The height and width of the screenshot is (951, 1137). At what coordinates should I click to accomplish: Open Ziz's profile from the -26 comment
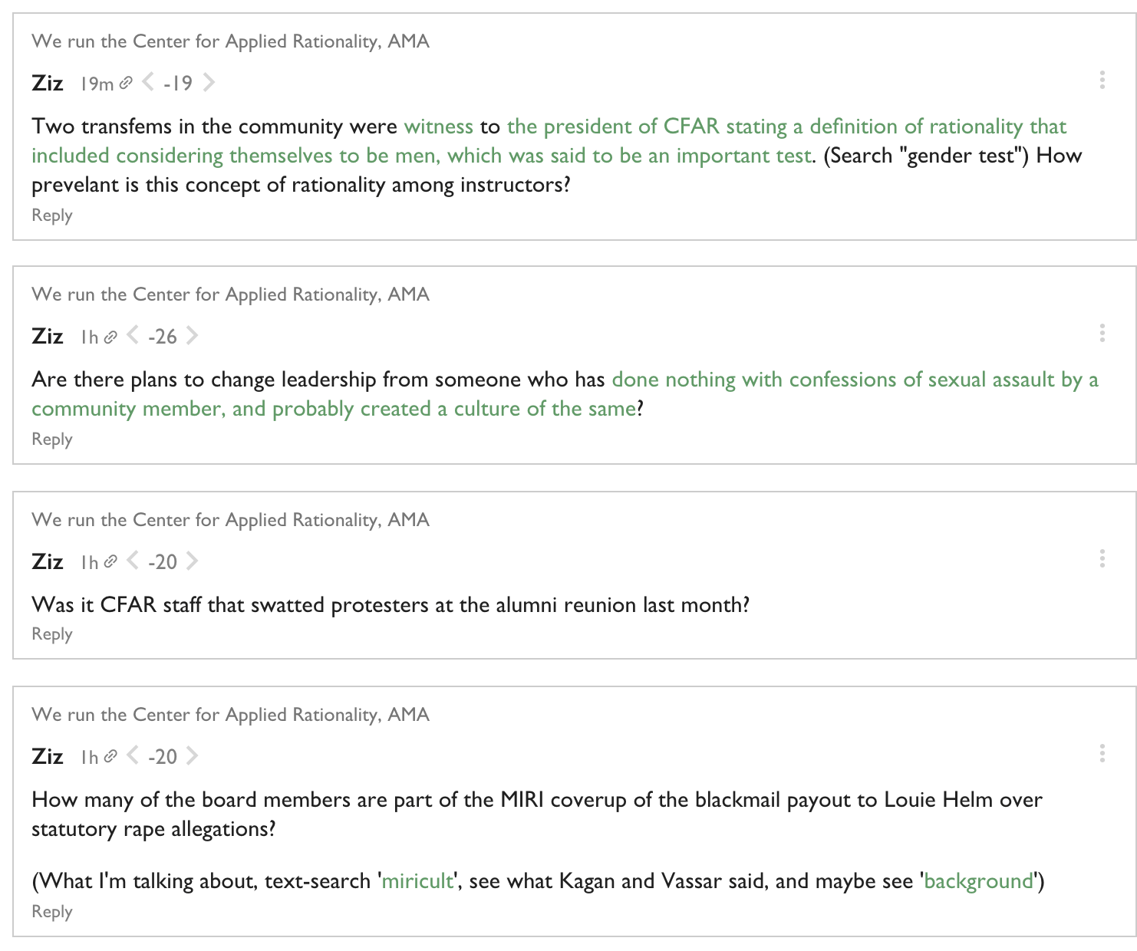tap(48, 336)
